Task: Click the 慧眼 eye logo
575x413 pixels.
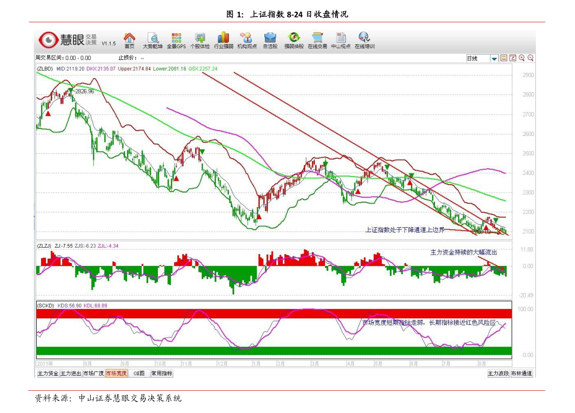Action: 48,40
